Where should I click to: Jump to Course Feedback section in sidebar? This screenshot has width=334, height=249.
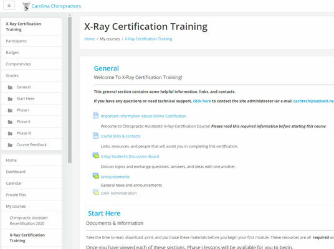[x=32, y=144]
